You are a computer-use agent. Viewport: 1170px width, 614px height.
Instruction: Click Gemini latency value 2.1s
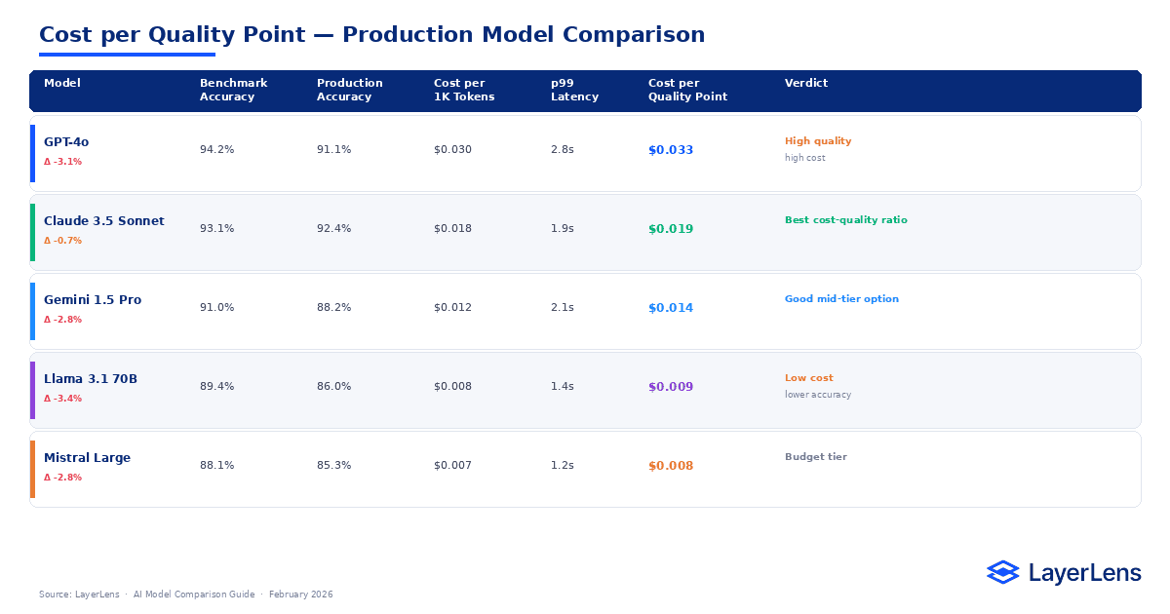(x=563, y=308)
